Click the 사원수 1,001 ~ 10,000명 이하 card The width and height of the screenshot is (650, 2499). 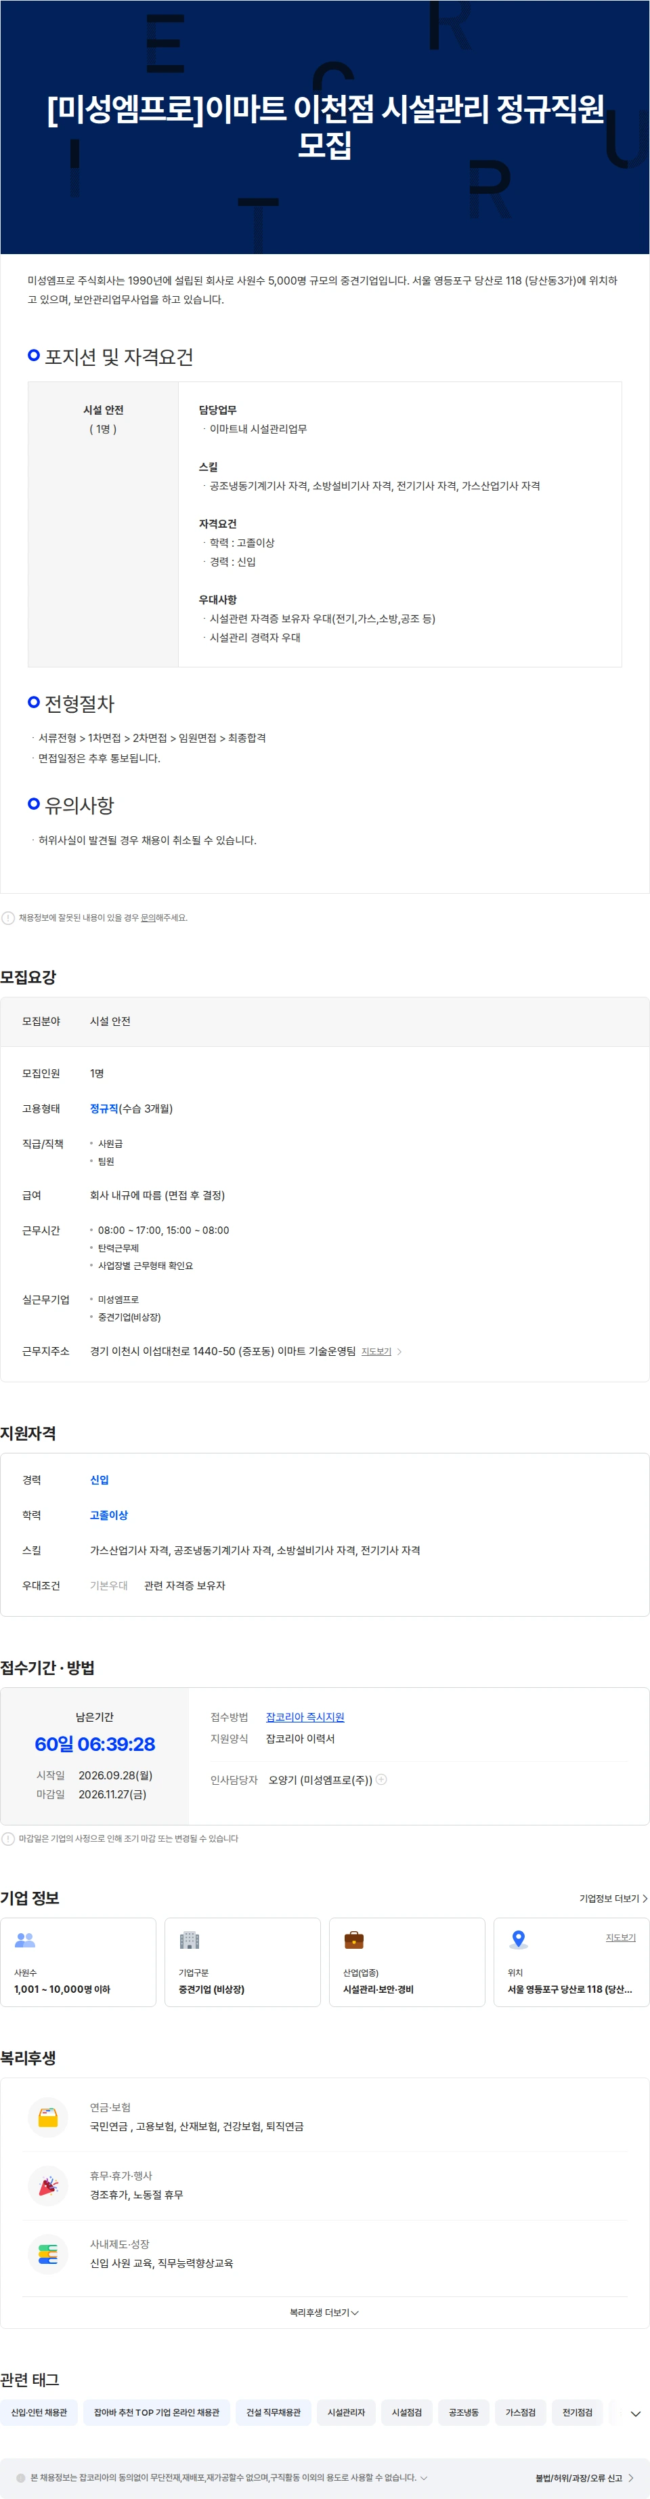(79, 1962)
